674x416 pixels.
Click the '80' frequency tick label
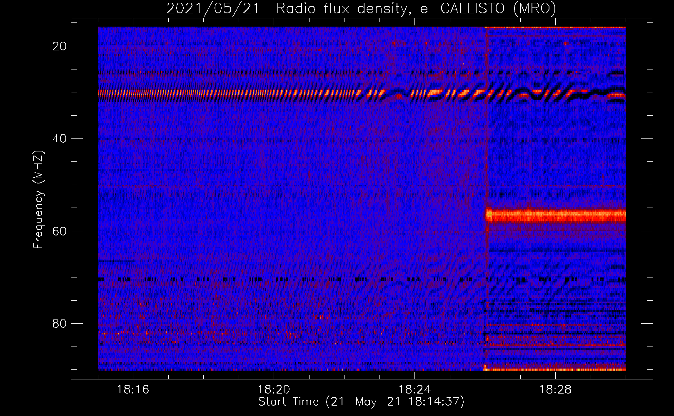[x=60, y=323]
